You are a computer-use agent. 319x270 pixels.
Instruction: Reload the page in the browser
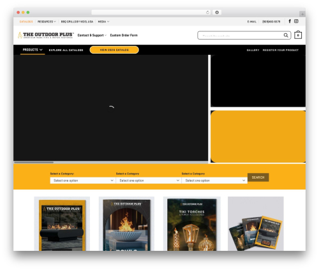207,12
